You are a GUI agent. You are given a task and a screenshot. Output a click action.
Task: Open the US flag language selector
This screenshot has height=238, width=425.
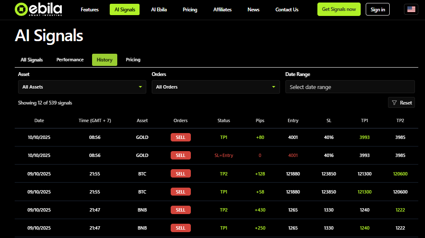411,9
